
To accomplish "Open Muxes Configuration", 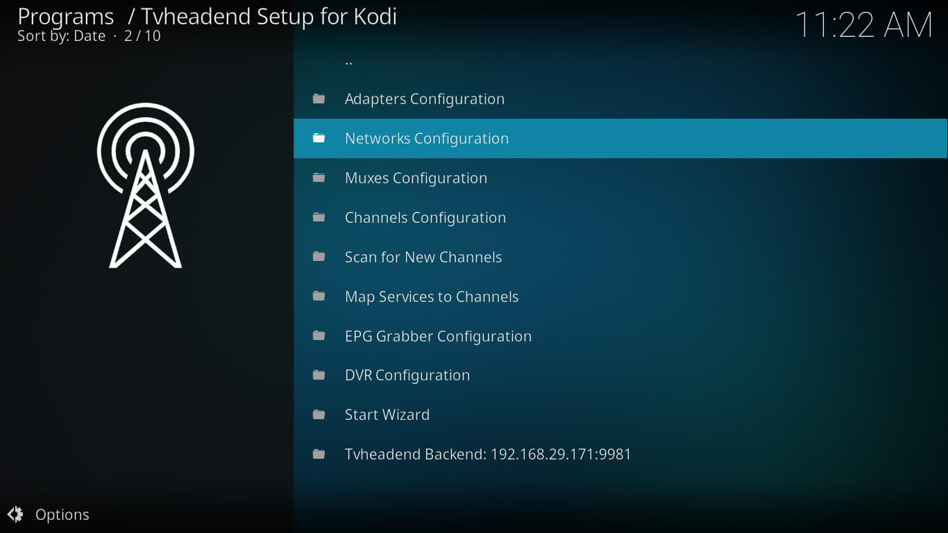I will pos(416,178).
